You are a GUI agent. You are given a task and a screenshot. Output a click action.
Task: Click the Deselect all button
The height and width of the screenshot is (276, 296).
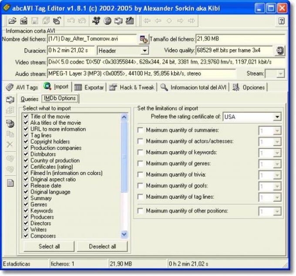tap(102, 246)
